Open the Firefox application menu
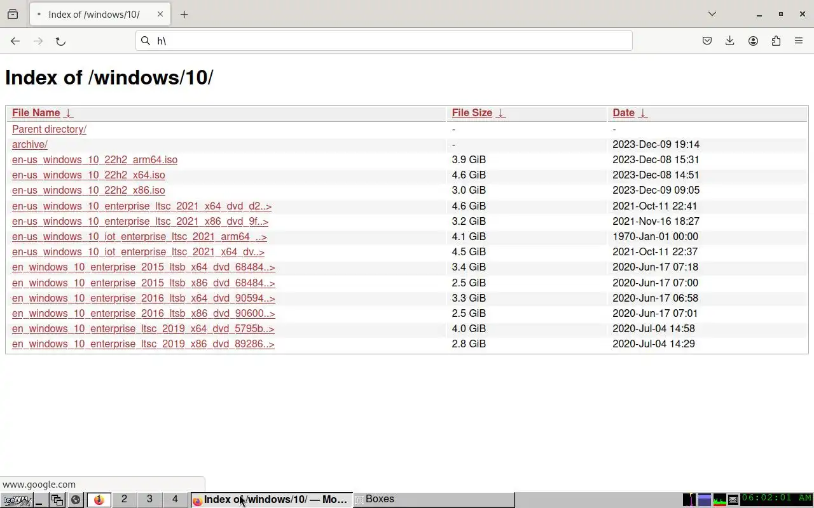This screenshot has width=814, height=508. pos(799,41)
